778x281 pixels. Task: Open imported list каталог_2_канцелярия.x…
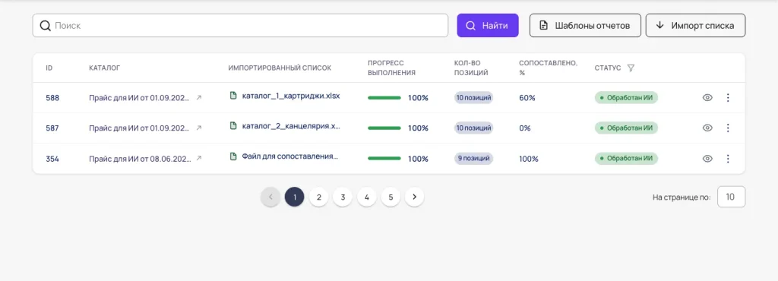coord(291,126)
